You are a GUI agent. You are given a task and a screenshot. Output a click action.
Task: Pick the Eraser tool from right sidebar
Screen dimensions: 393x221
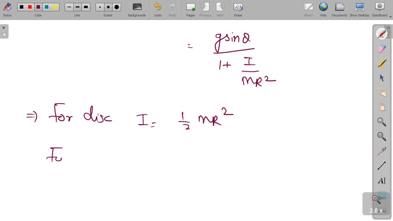tap(381, 48)
